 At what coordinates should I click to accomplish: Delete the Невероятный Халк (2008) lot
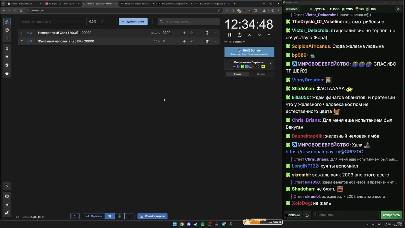(x=207, y=33)
